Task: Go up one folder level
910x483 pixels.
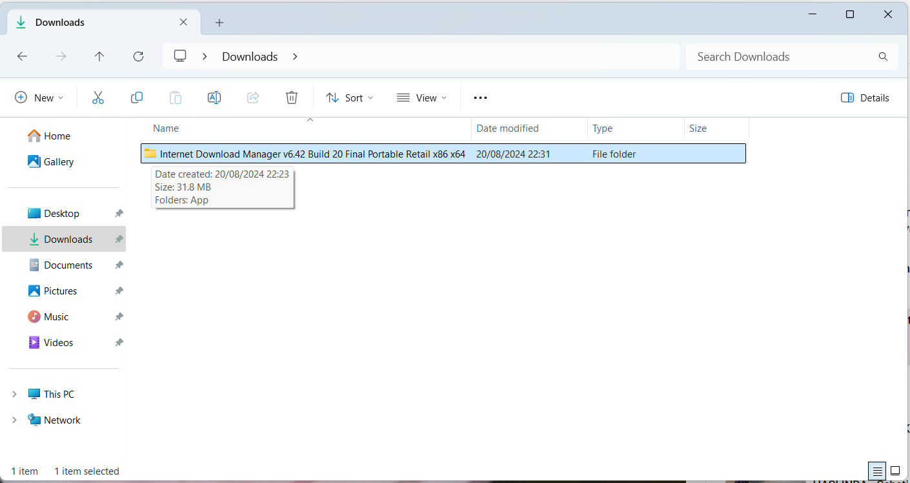Action: (x=99, y=56)
